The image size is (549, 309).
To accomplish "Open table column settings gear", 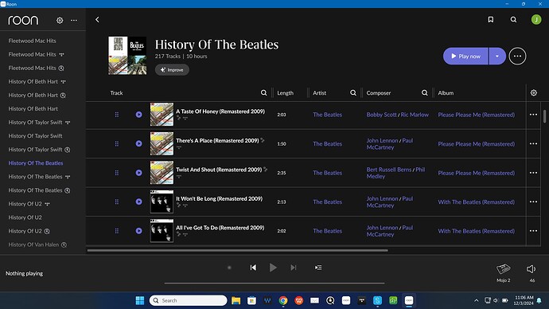I will tap(534, 93).
